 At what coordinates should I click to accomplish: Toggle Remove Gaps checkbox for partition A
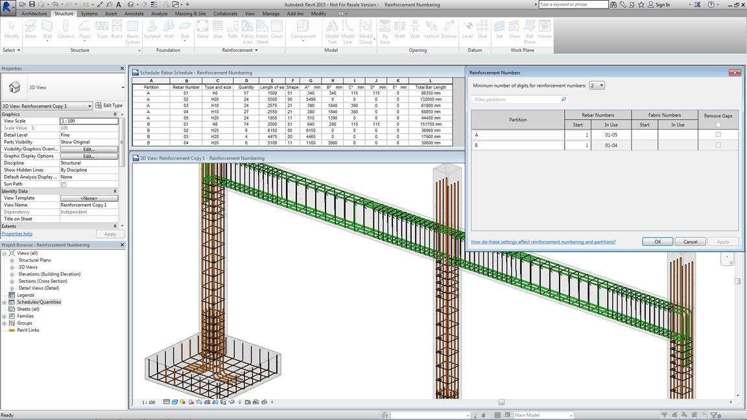coord(718,135)
